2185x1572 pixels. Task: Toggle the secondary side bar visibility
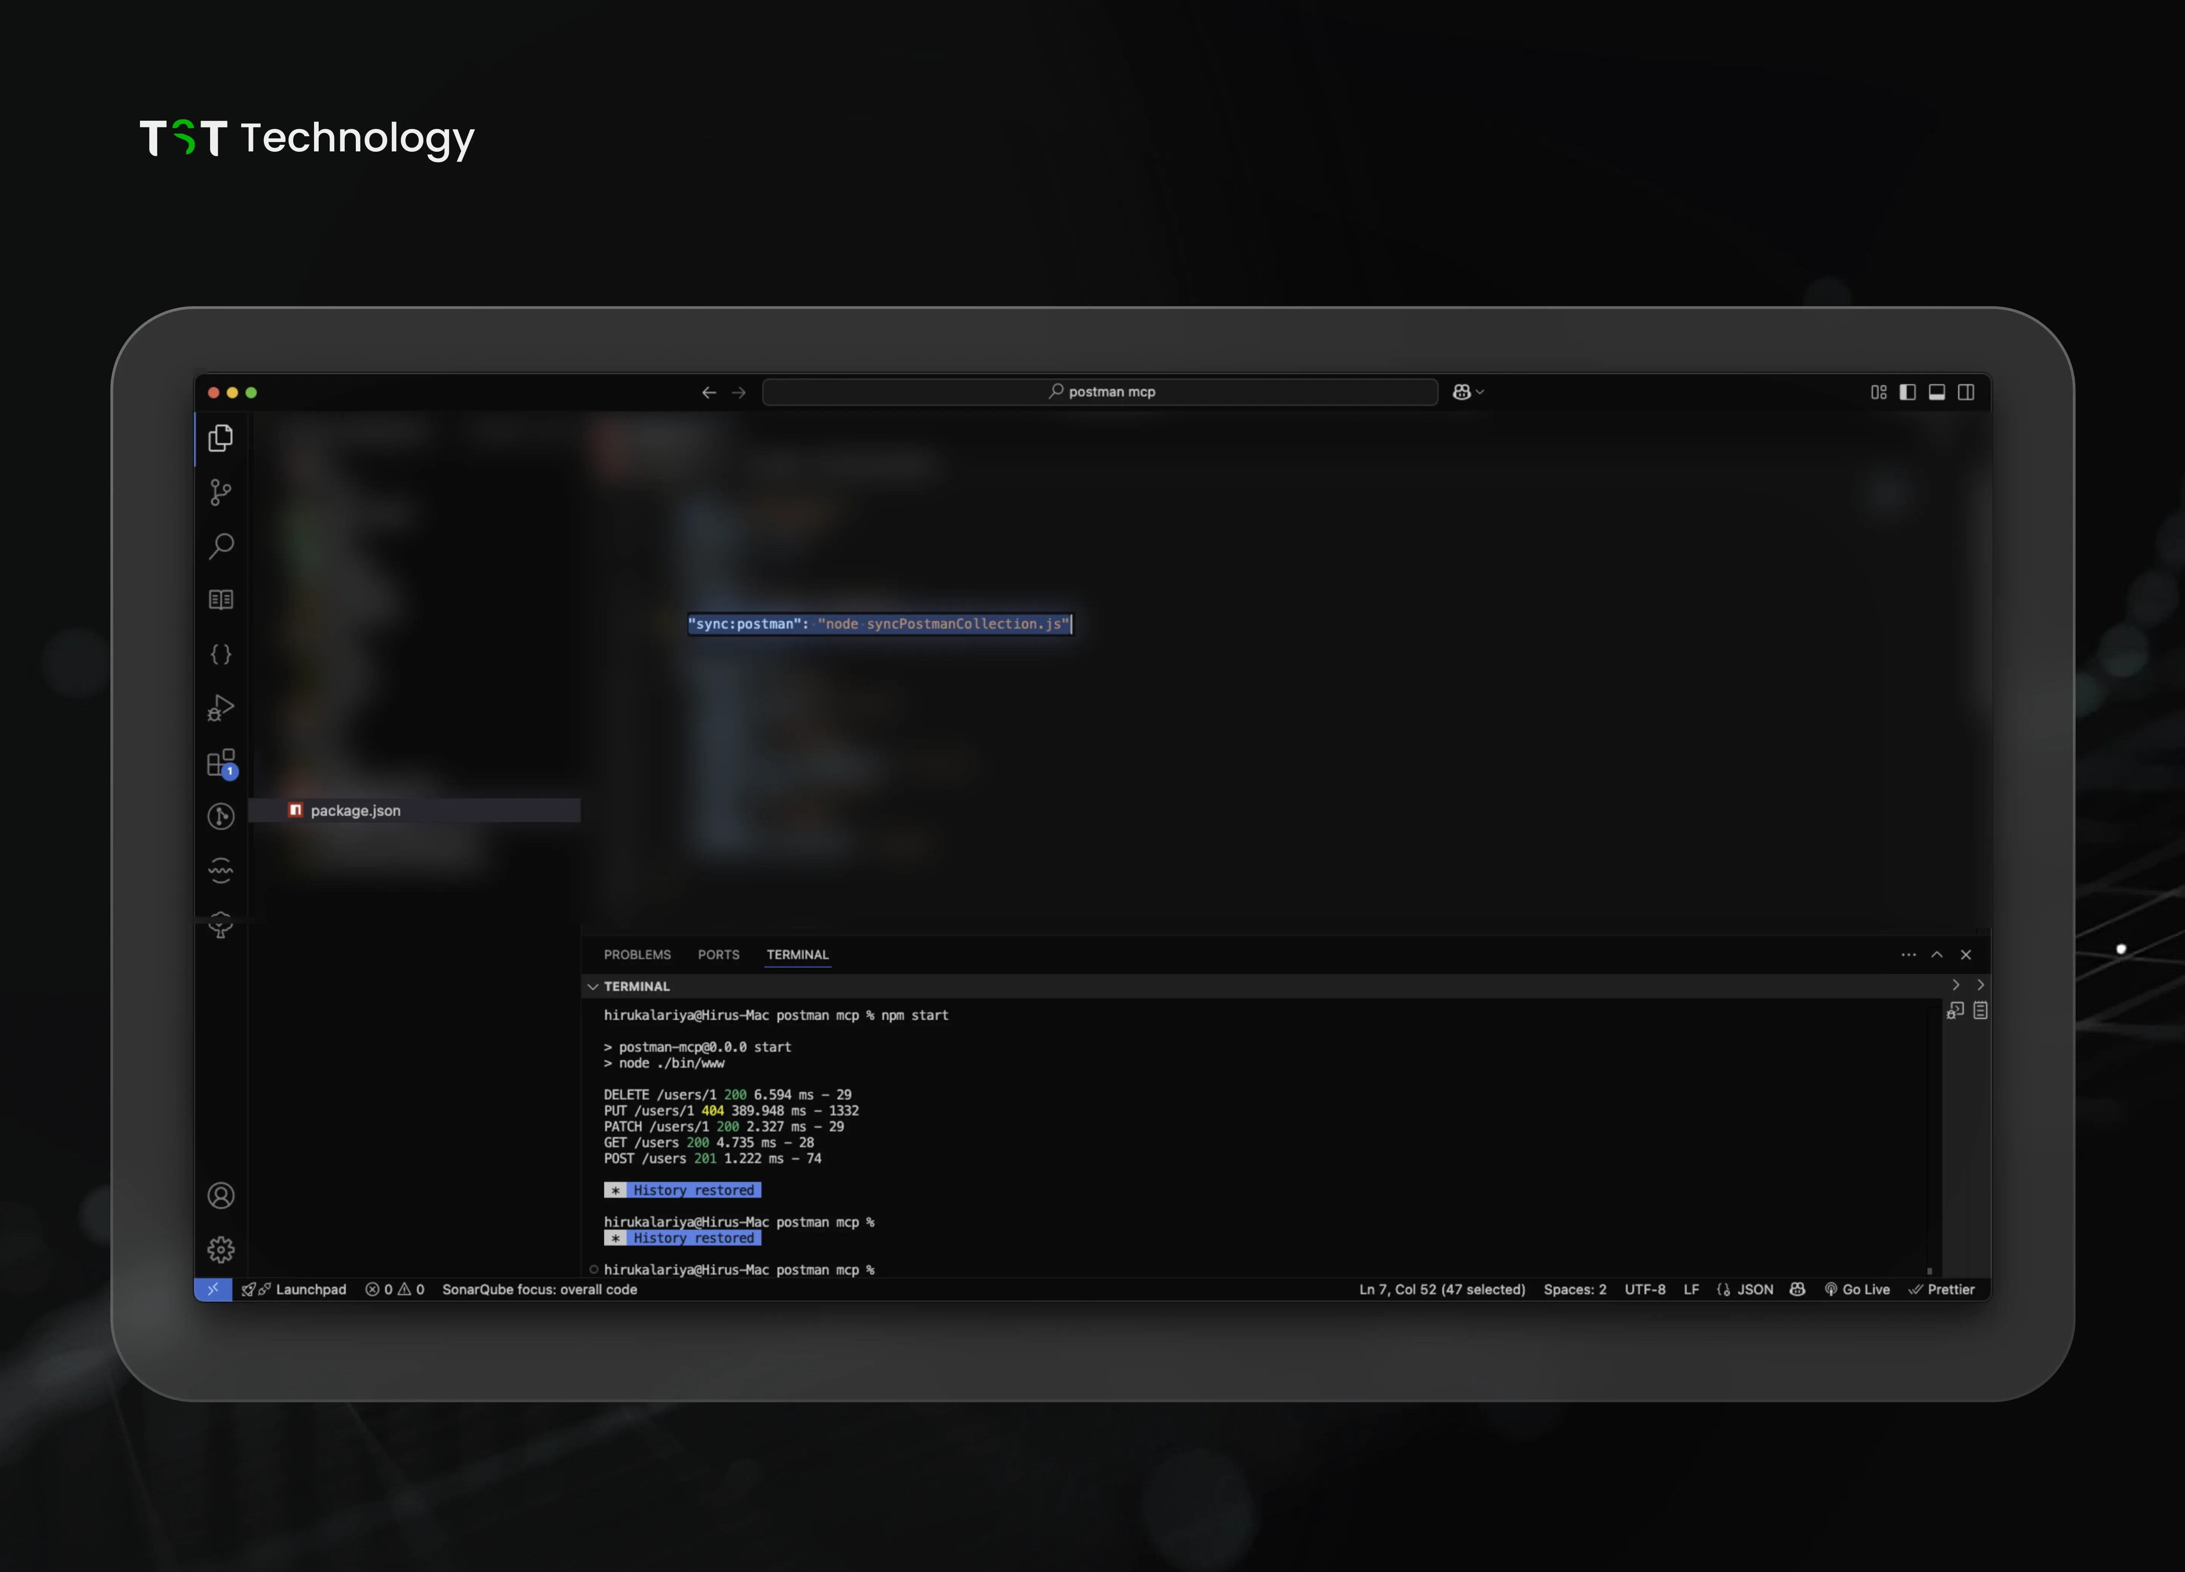click(x=1966, y=392)
